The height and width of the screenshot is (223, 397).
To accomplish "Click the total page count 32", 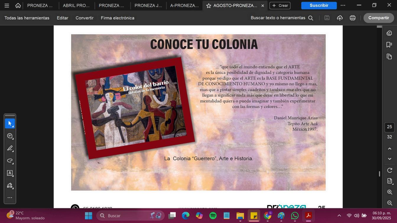I will [x=390, y=137].
